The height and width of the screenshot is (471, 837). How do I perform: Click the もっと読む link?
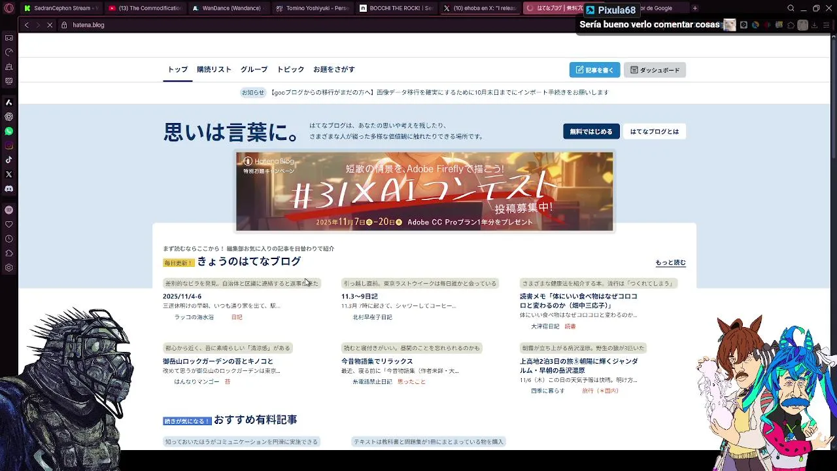(670, 263)
